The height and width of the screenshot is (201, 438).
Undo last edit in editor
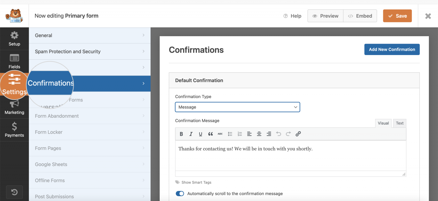(279, 134)
